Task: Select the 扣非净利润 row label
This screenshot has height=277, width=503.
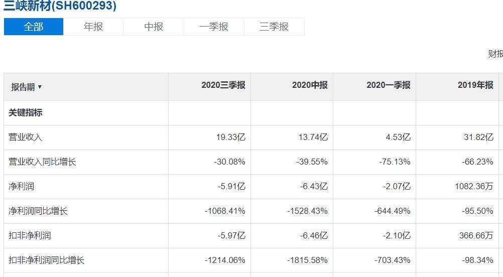Action: (30, 236)
